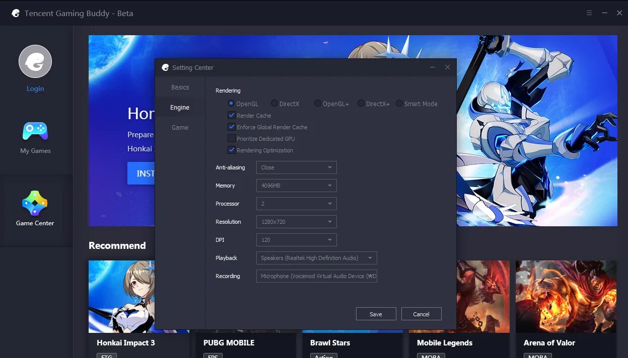Toggle Rendering Optimization checkbox
The width and height of the screenshot is (628, 358).
[232, 150]
